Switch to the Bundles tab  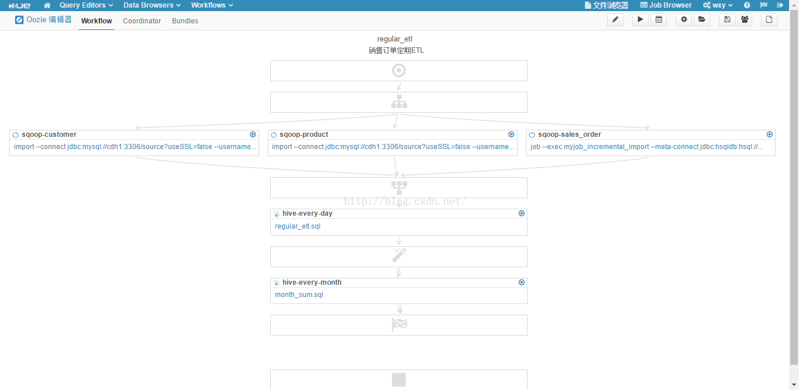pyautogui.click(x=185, y=21)
